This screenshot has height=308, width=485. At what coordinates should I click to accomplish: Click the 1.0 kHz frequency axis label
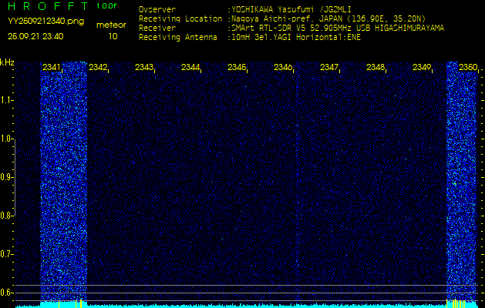point(8,139)
